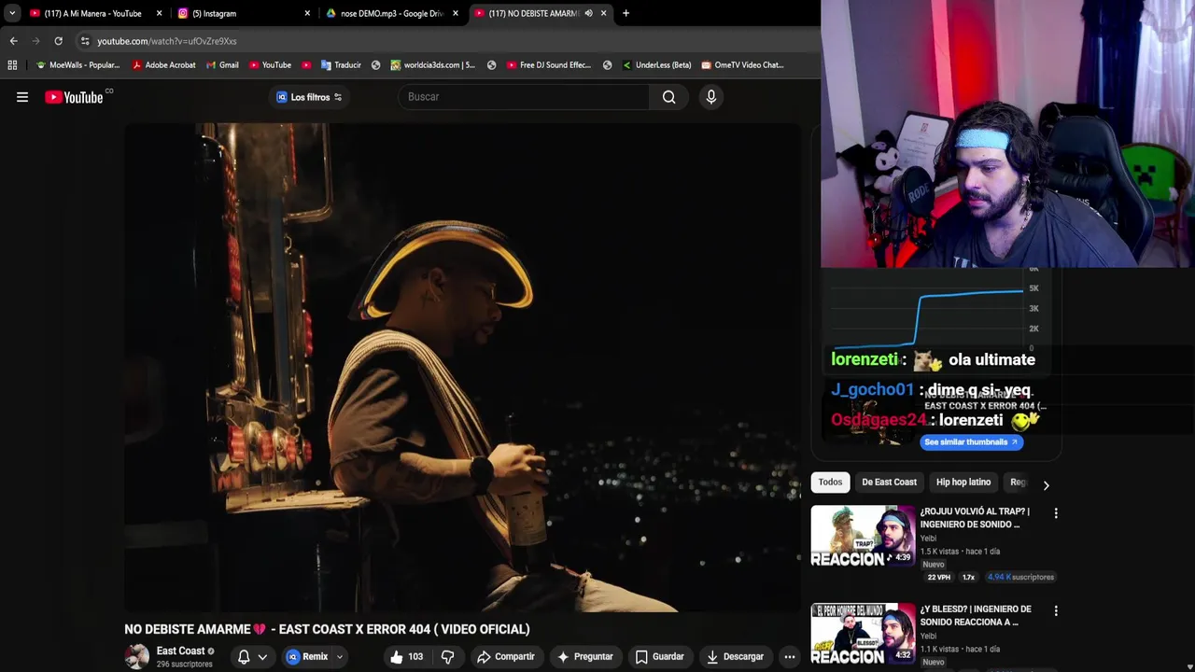Open Traducir bookmark
1195x672 pixels.
pos(341,65)
